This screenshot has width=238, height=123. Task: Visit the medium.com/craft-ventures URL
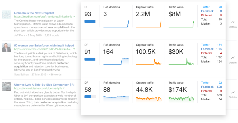click(x=43, y=17)
